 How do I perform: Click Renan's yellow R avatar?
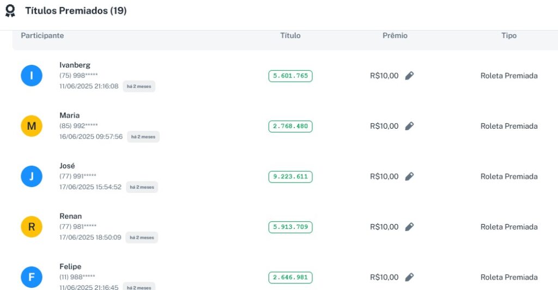tap(32, 227)
